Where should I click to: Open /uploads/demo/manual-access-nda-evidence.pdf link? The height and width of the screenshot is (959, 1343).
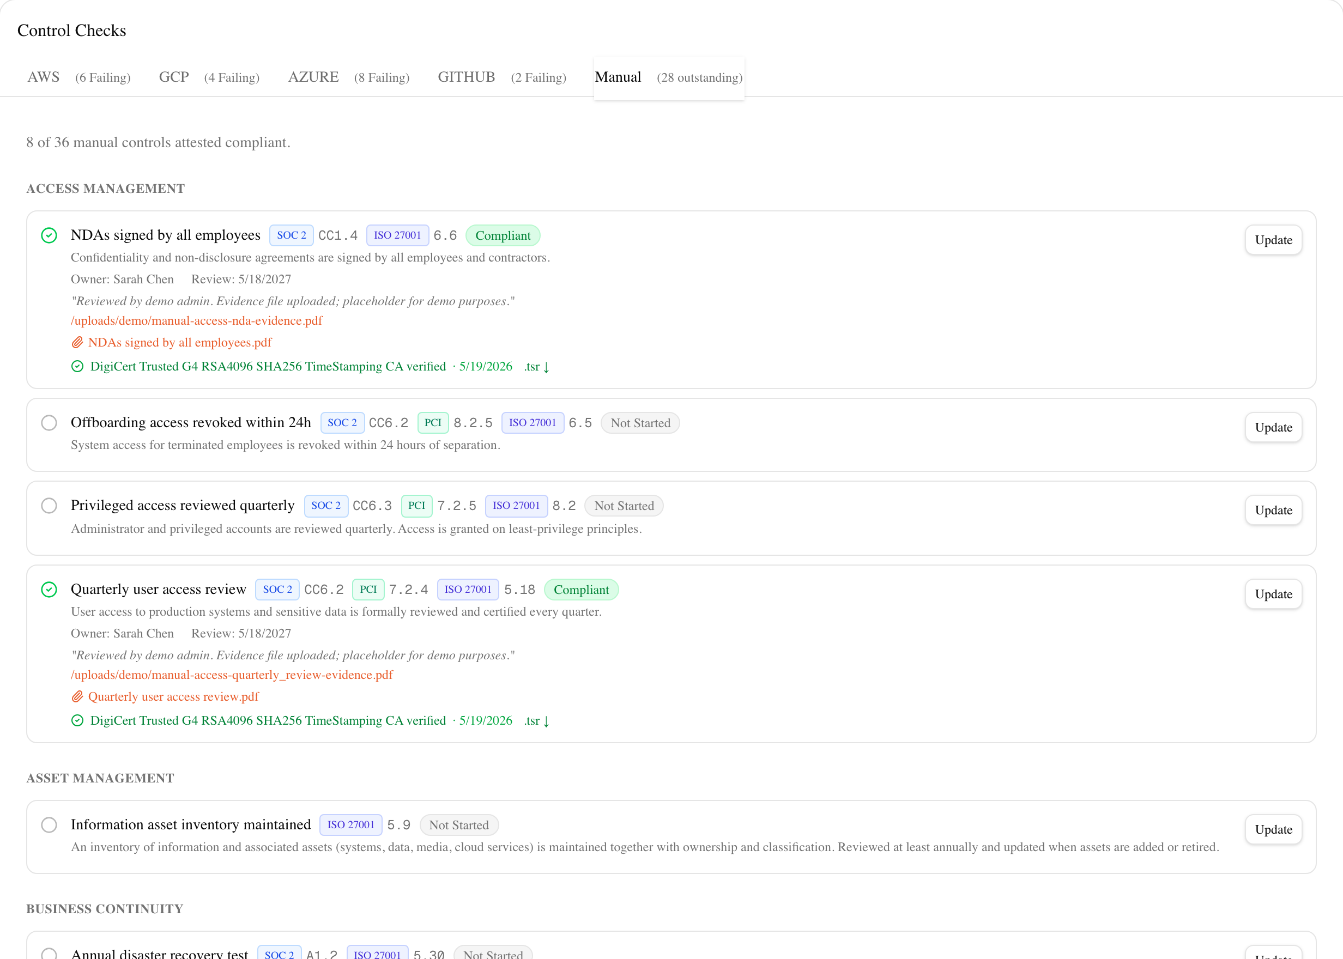pyautogui.click(x=197, y=320)
